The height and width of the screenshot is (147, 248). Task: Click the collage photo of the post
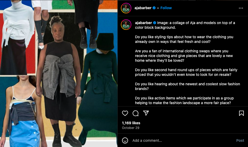click(59, 73)
